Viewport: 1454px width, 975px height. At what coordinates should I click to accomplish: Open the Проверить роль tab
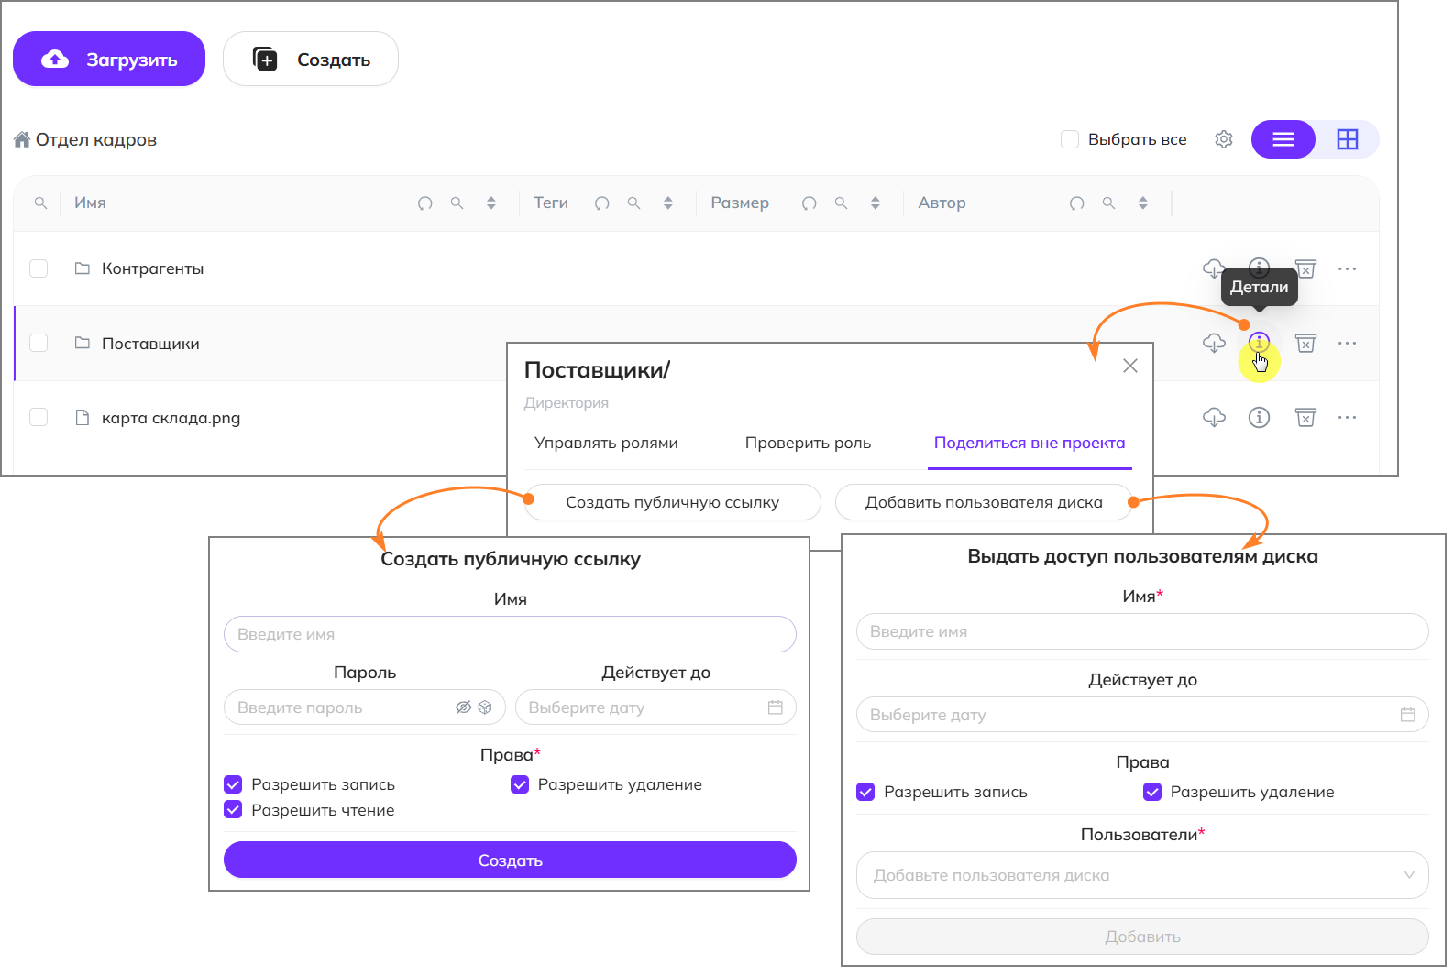click(808, 444)
